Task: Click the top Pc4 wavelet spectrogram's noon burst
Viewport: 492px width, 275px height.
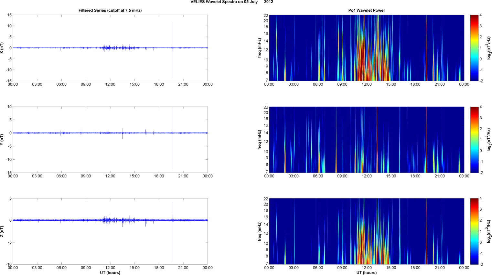Action: click(x=364, y=58)
